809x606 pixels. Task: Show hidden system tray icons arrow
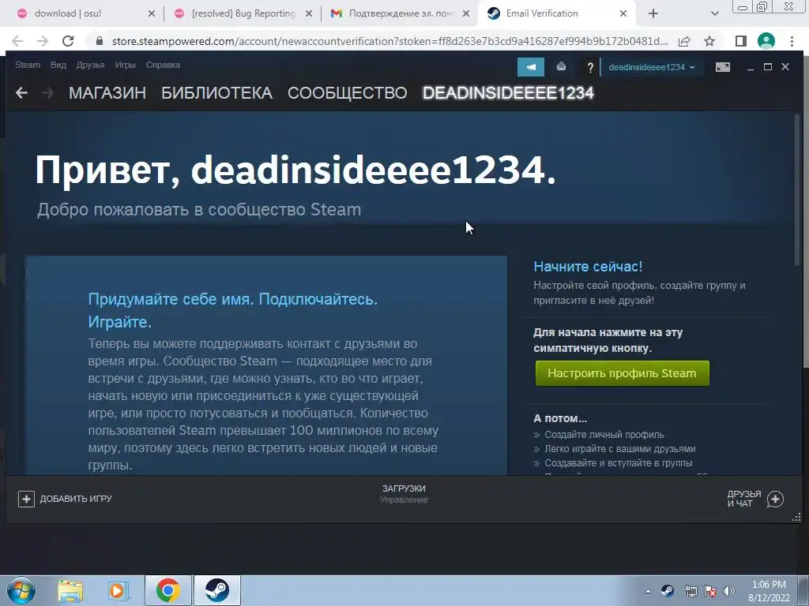648,591
